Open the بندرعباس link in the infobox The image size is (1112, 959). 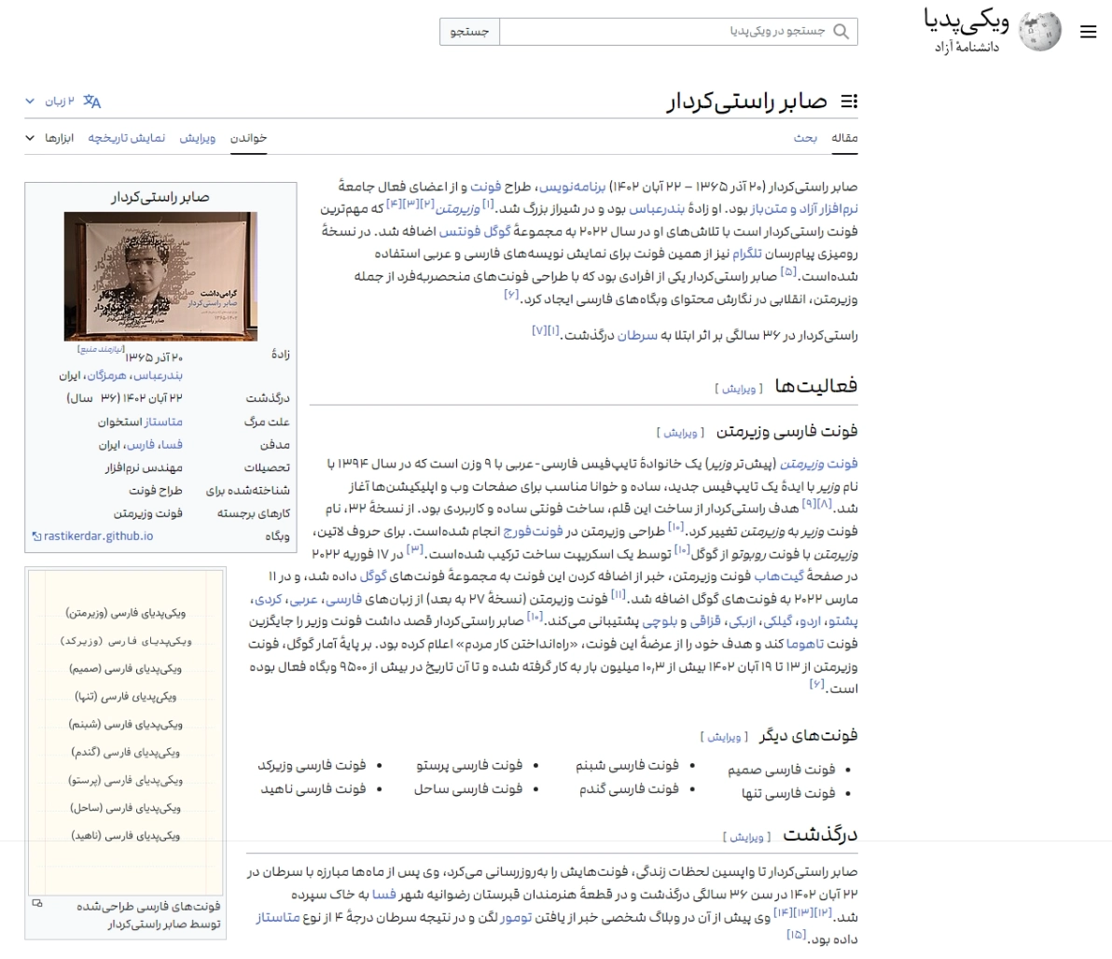(x=158, y=375)
